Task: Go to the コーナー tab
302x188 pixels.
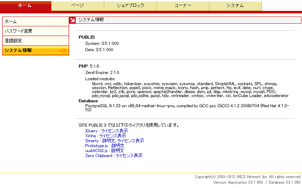Action: (x=183, y=6)
